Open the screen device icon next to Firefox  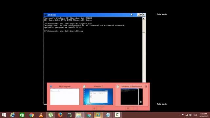(x=70, y=115)
